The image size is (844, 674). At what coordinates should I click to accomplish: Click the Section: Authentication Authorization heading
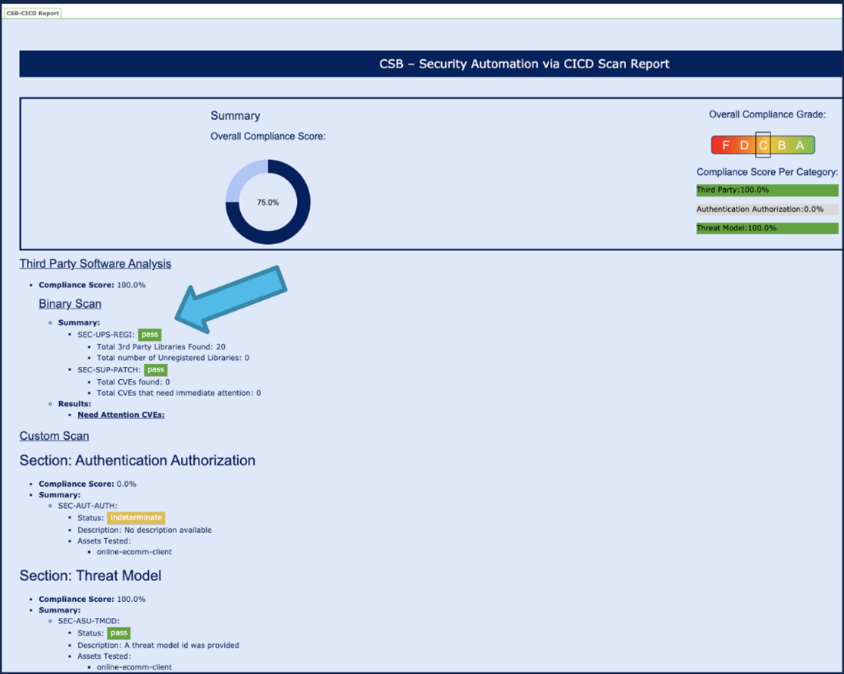click(137, 461)
